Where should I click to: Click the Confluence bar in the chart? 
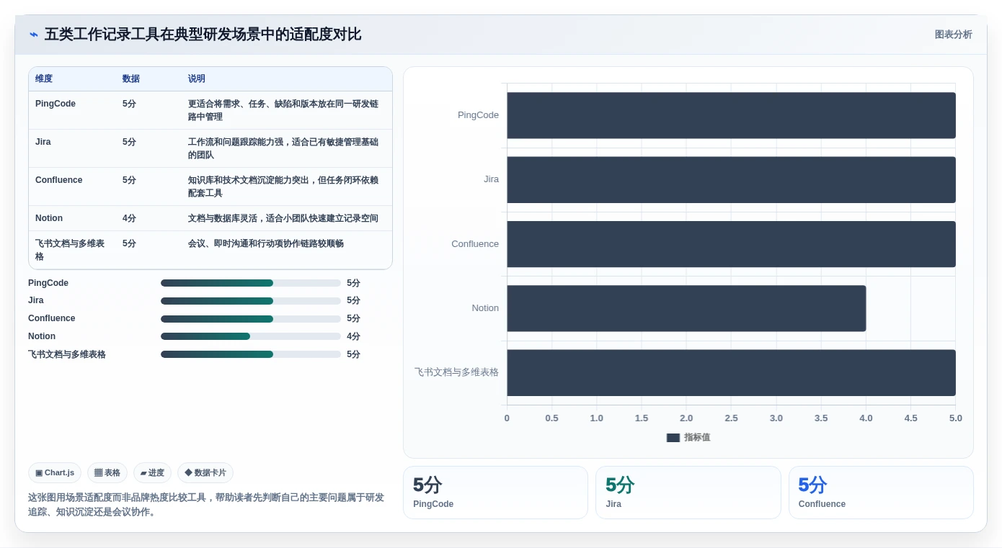click(731, 244)
